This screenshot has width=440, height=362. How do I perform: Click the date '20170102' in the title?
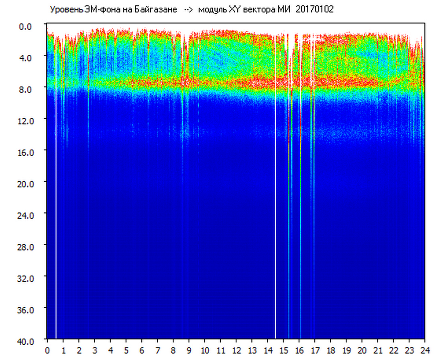[314, 10]
